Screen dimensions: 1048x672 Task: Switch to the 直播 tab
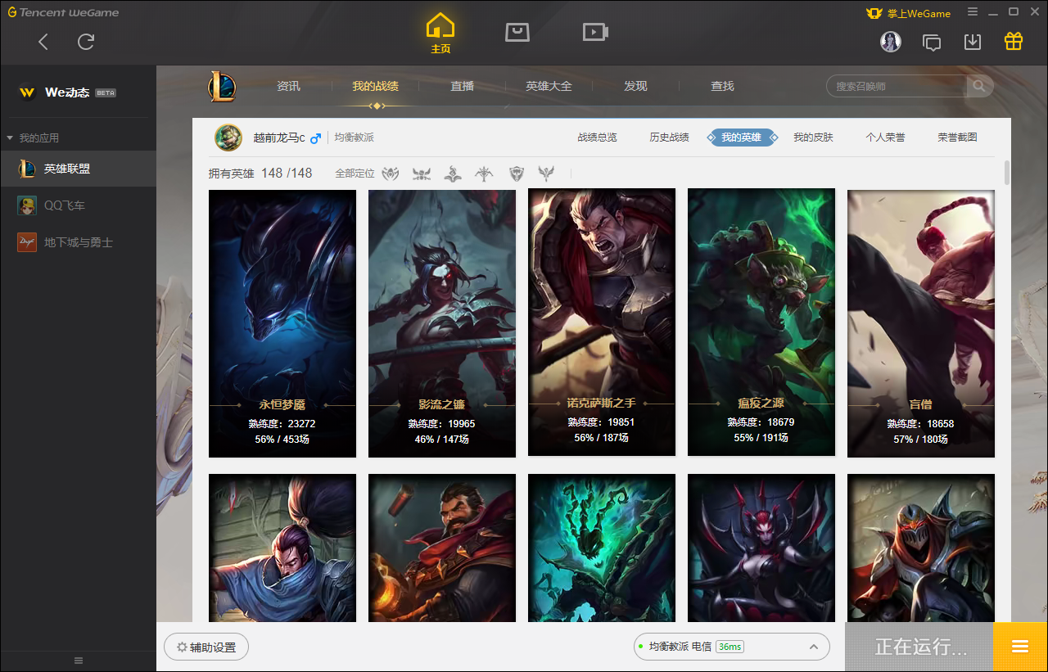point(462,86)
